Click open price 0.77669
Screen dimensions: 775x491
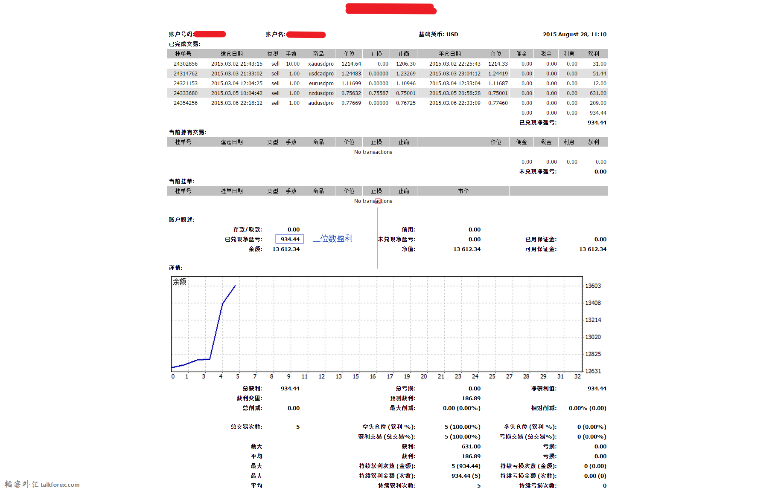coord(351,103)
